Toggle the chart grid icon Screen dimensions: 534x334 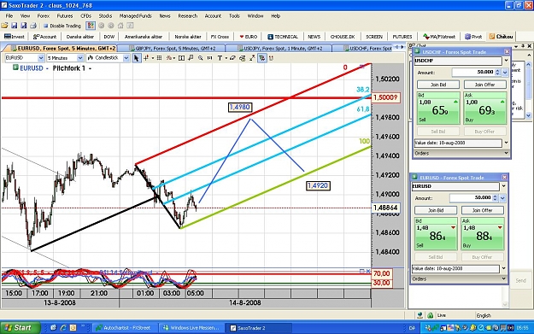tap(159, 58)
